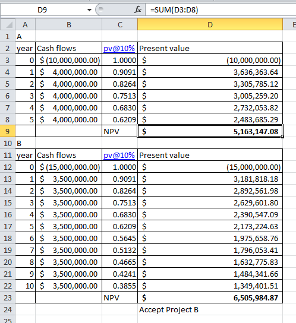Select highlighted column D header
Image resolution: width=296 pixels, height=323 pixels.
(210, 25)
